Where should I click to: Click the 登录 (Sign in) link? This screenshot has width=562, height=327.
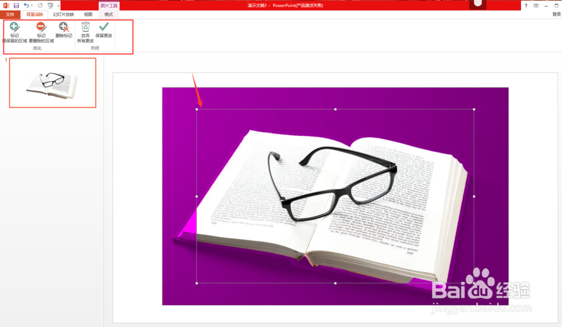point(556,15)
